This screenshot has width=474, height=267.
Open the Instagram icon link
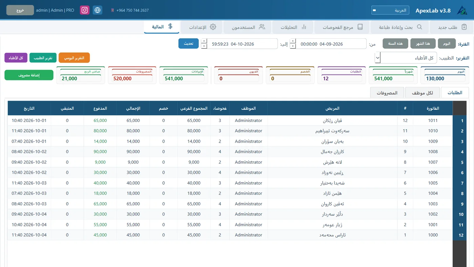[85, 10]
